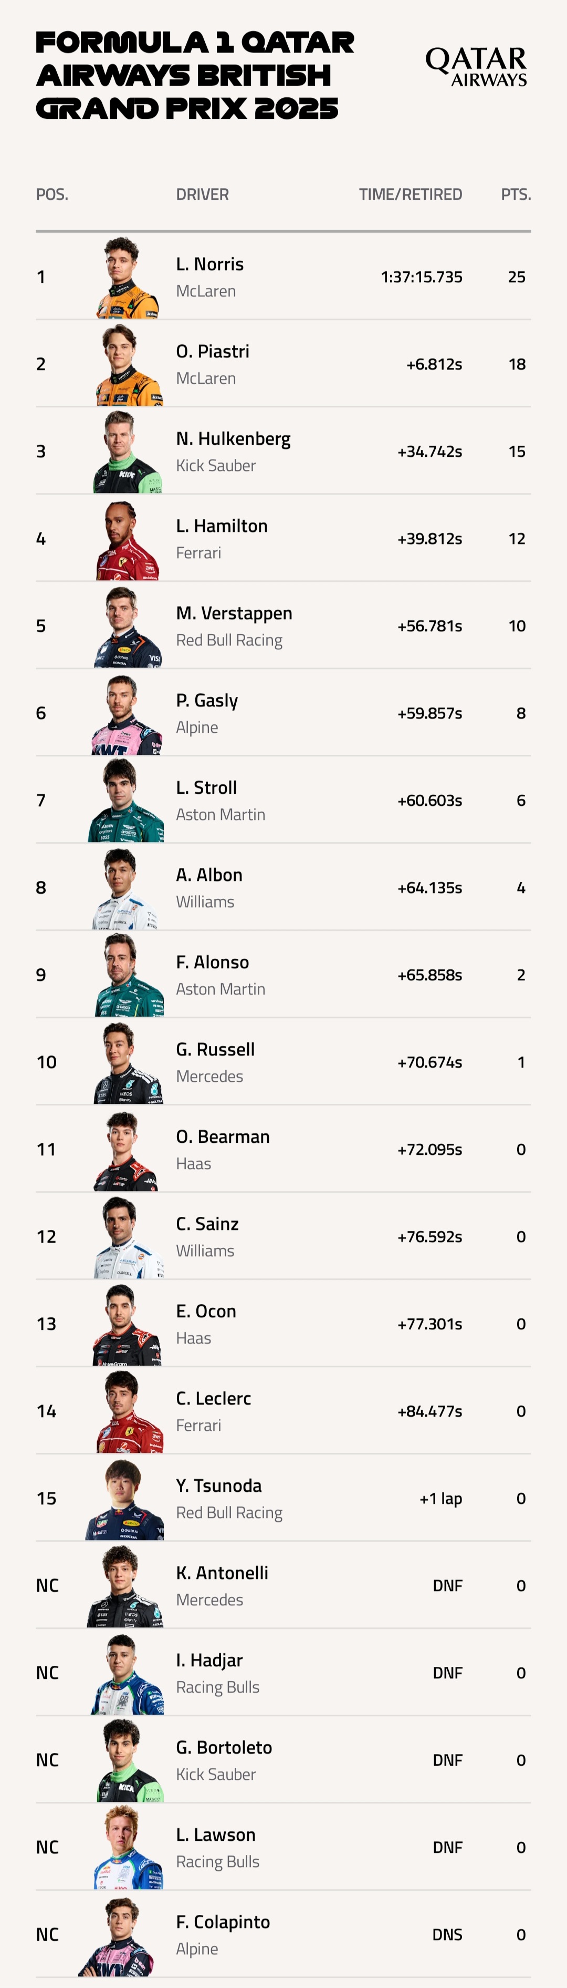Click Norris's winning time 1:37:15.735
567x1988 pixels.
point(421,277)
